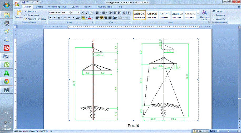Enable center paragraph alignment
The width and height of the screenshot is (241, 133).
coord(101,18)
